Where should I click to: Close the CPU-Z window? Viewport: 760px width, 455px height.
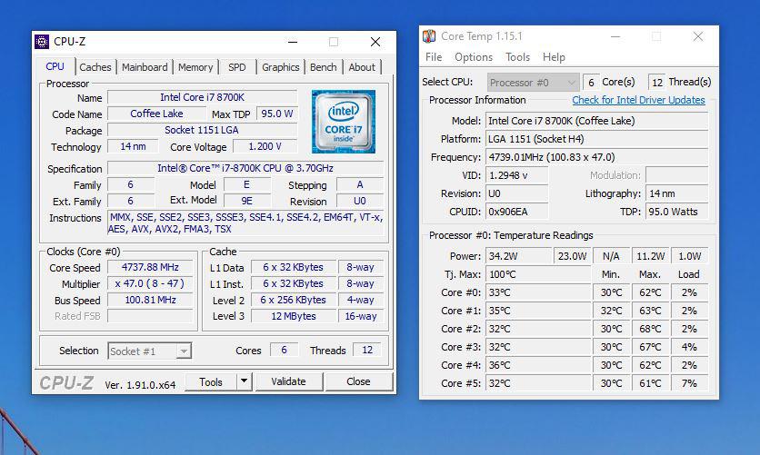click(x=375, y=42)
